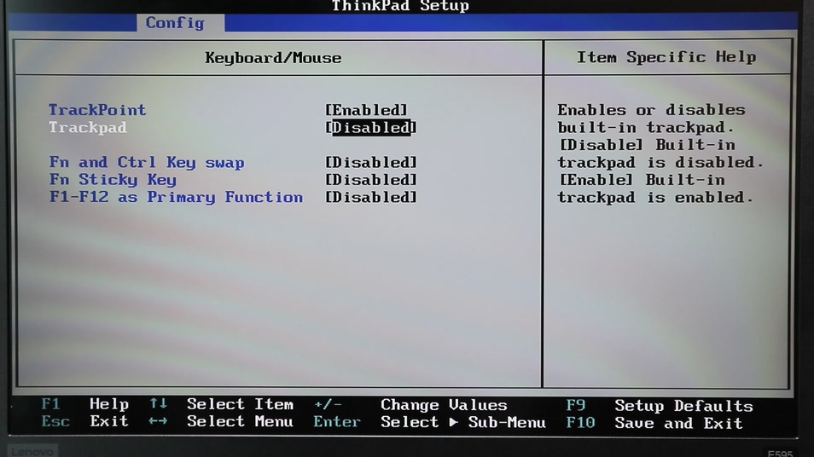This screenshot has width=814, height=457.
Task: Click the Sub-Menu triangle arrow icon
Action: click(x=454, y=422)
